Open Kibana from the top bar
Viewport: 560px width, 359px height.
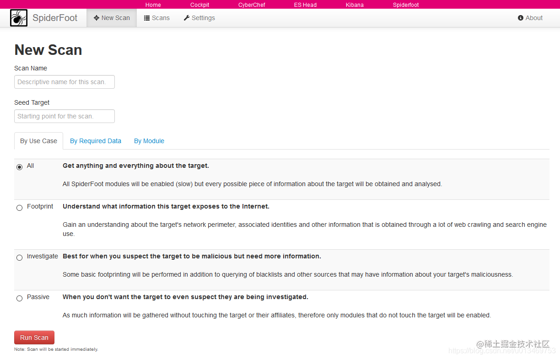(355, 5)
